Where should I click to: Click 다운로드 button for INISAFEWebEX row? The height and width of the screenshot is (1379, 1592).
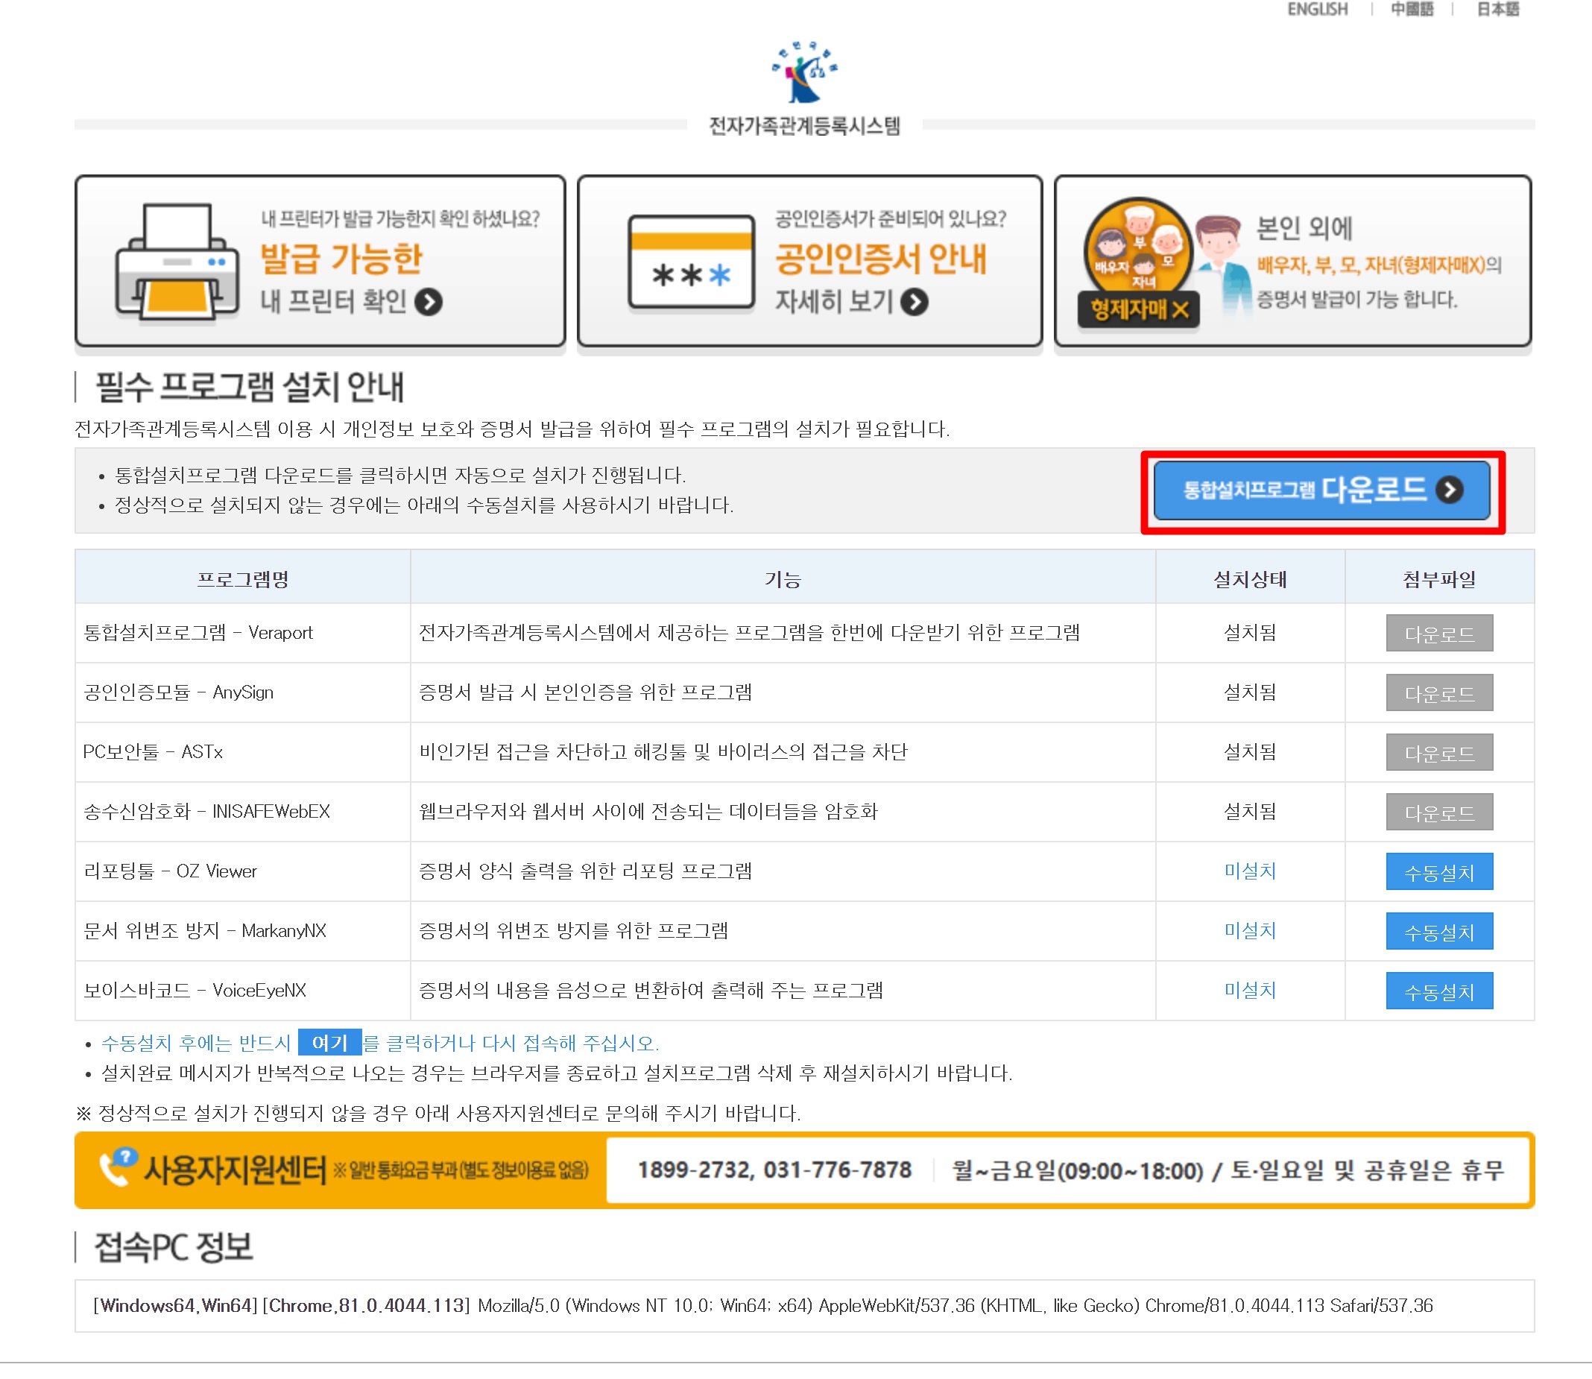(1438, 812)
